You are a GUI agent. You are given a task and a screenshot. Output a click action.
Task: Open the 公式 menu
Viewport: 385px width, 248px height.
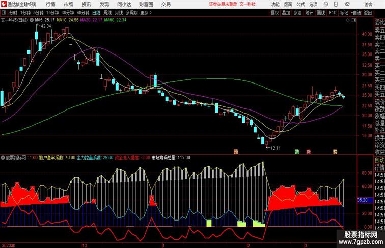pyautogui.click(x=300, y=4)
